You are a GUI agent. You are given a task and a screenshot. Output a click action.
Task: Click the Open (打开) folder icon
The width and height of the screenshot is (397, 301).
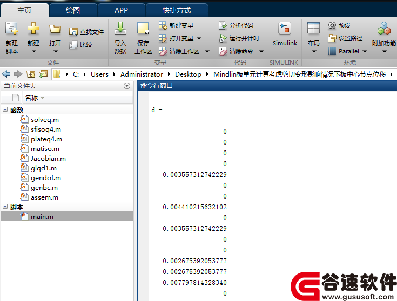[x=55, y=29]
